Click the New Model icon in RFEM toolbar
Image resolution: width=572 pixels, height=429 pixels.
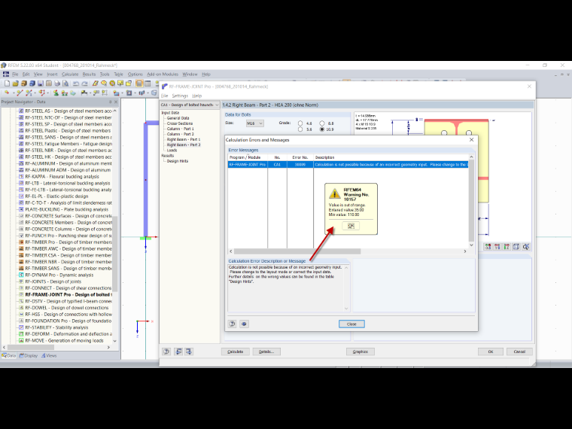coord(7,84)
